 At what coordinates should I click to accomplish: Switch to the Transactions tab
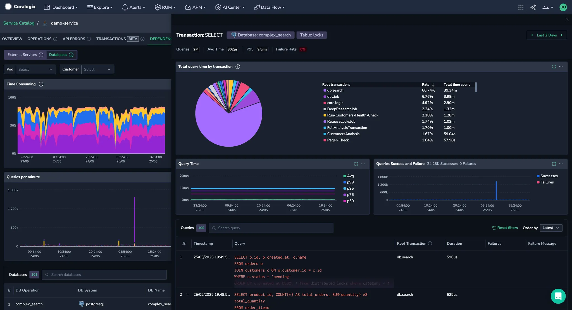[111, 39]
